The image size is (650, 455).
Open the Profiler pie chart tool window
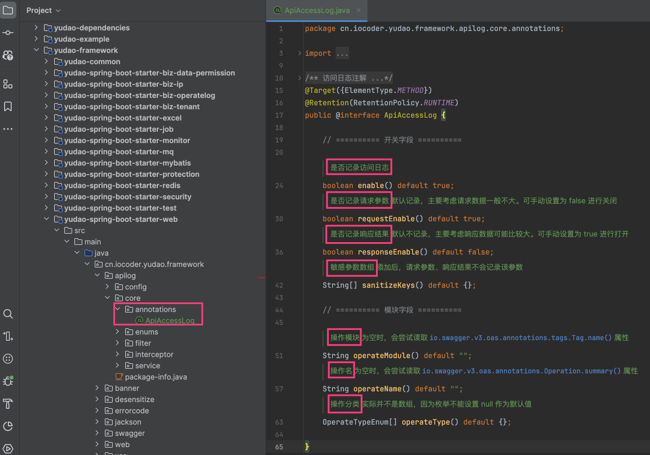(x=8, y=426)
